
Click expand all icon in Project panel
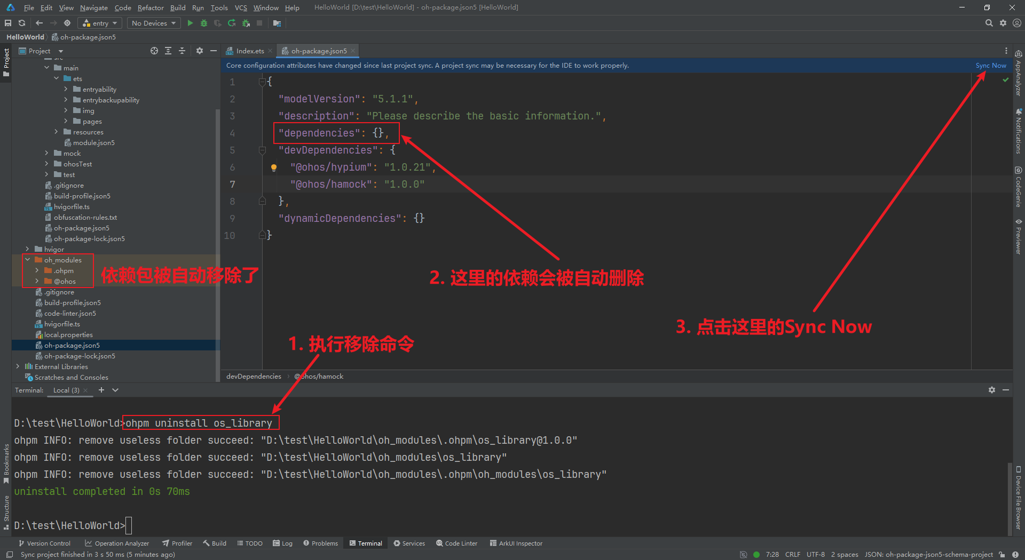point(168,51)
